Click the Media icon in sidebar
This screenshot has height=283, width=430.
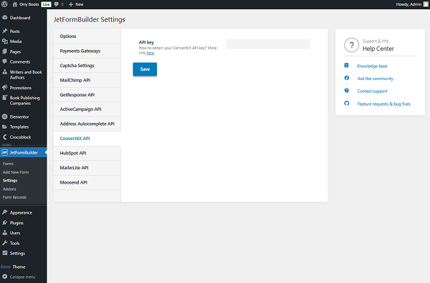coord(5,41)
